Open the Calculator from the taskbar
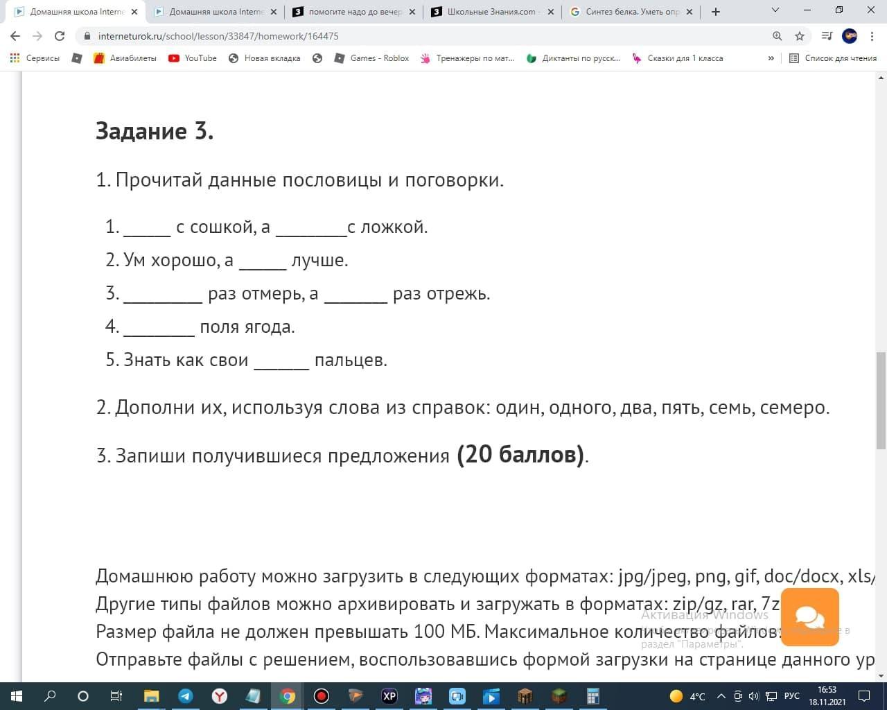The image size is (887, 710). (x=593, y=696)
